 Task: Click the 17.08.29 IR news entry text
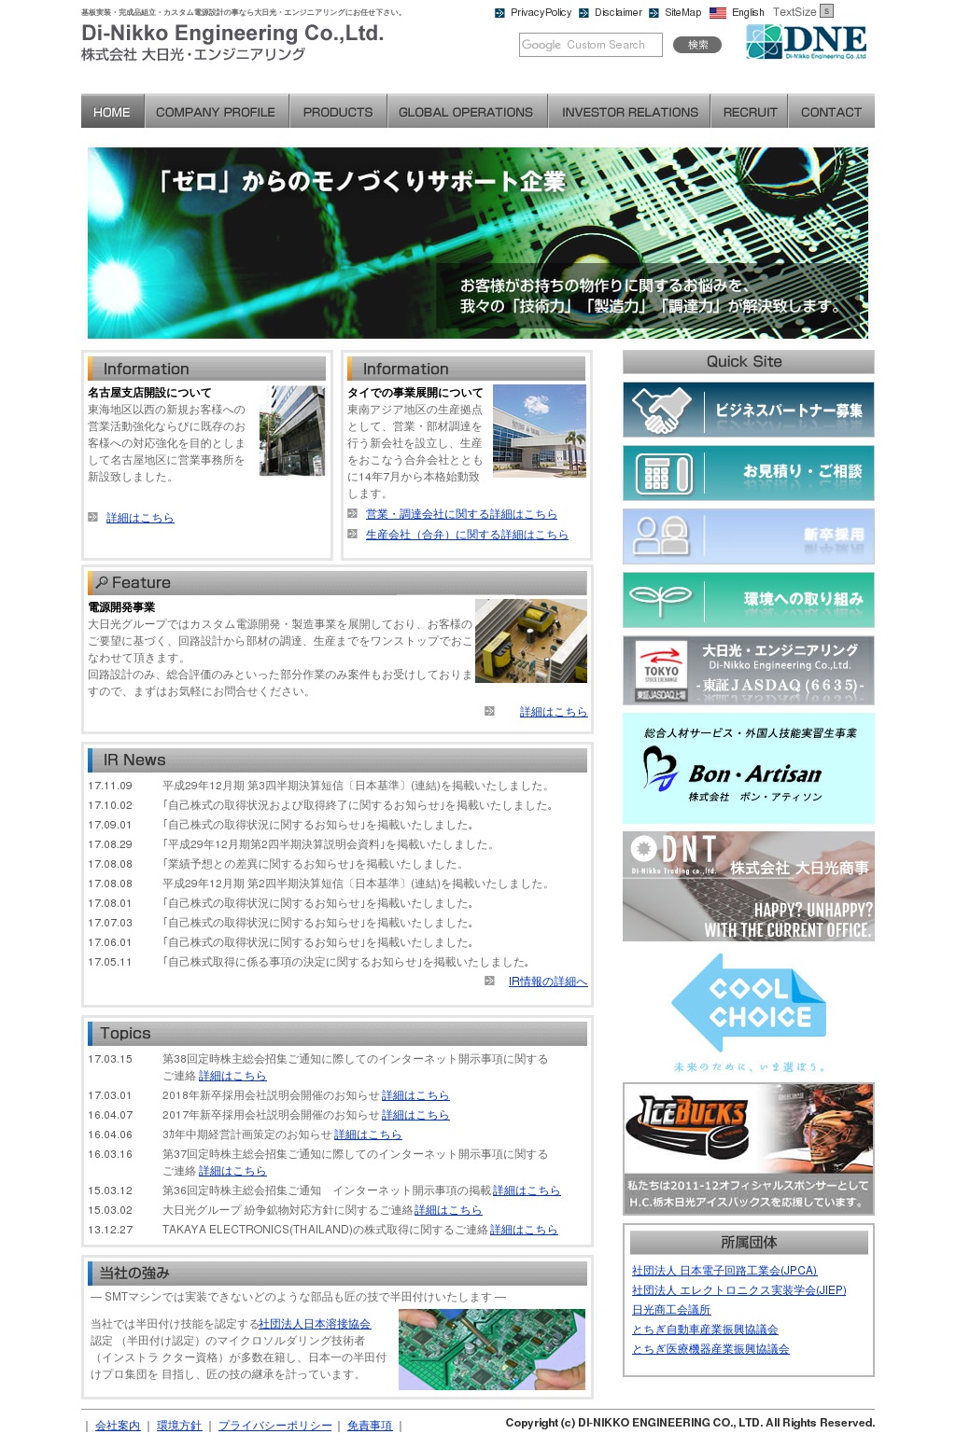(x=328, y=844)
